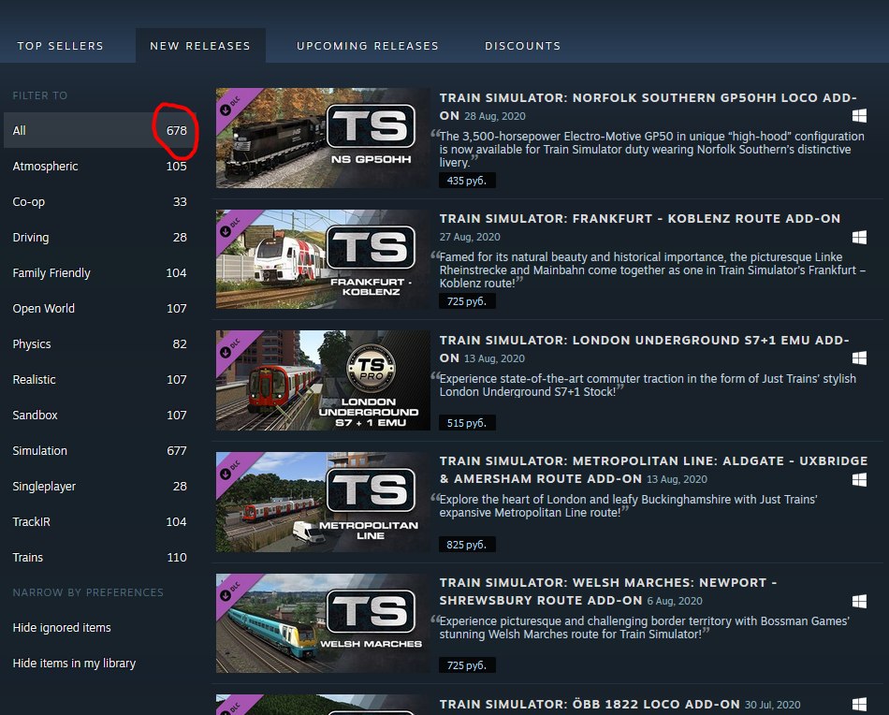The height and width of the screenshot is (715, 889).
Task: Open Metropolitan Line Aldgate - Uxbridge title
Action: click(x=654, y=470)
